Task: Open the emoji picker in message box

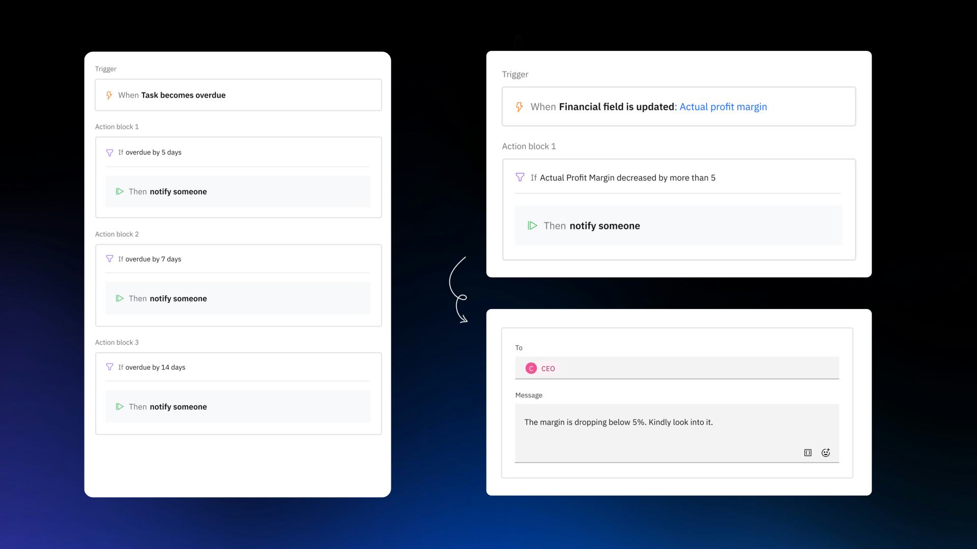Action: tap(825, 453)
